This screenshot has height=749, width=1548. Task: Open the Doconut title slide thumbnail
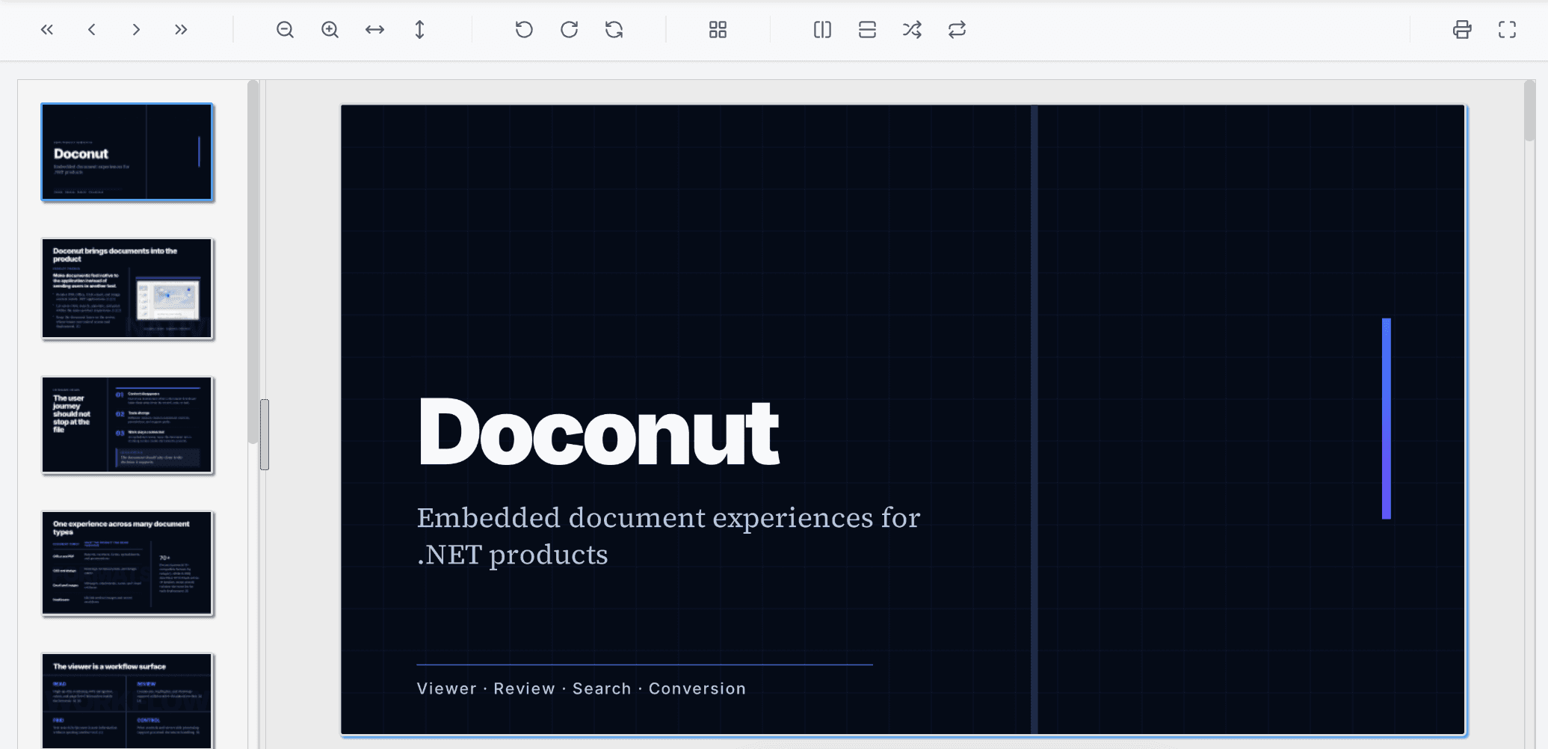click(127, 152)
